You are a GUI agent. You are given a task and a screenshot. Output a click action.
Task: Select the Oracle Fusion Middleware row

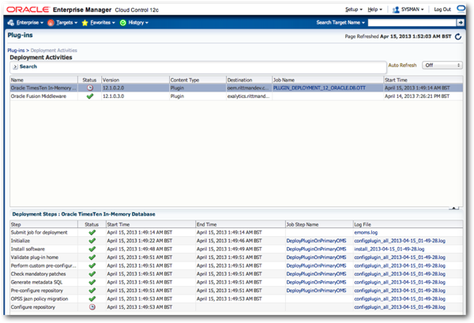pyautogui.click(x=236, y=96)
